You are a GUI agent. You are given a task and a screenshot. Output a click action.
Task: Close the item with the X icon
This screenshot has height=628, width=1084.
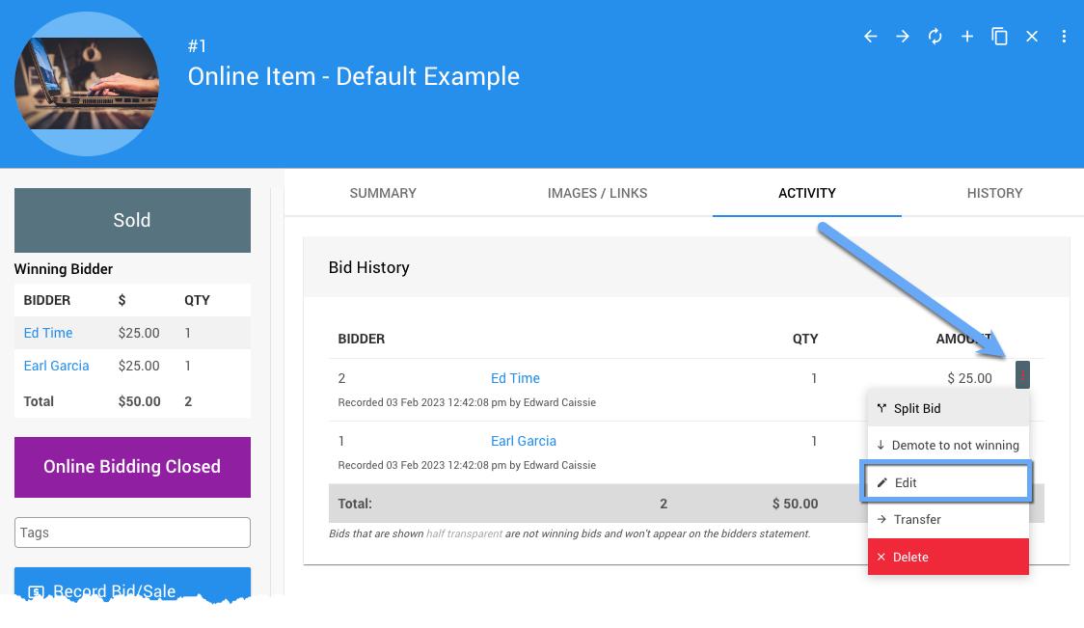pos(1032,37)
